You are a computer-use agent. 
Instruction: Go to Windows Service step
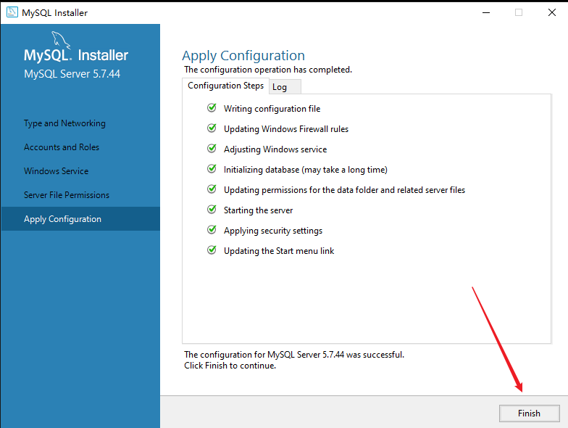pyautogui.click(x=57, y=171)
